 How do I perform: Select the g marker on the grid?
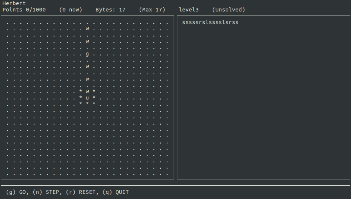(x=87, y=54)
